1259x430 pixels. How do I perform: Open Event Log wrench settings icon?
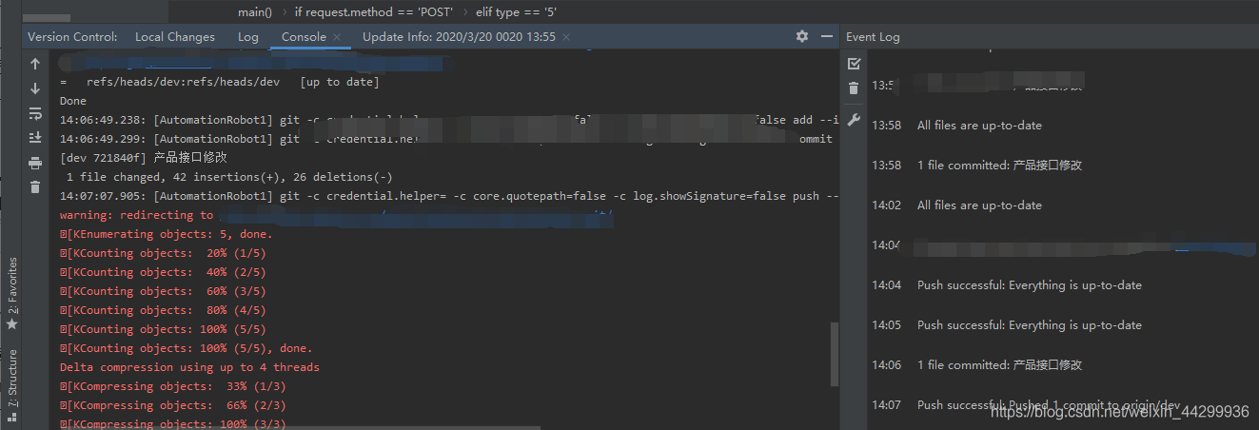click(x=854, y=120)
